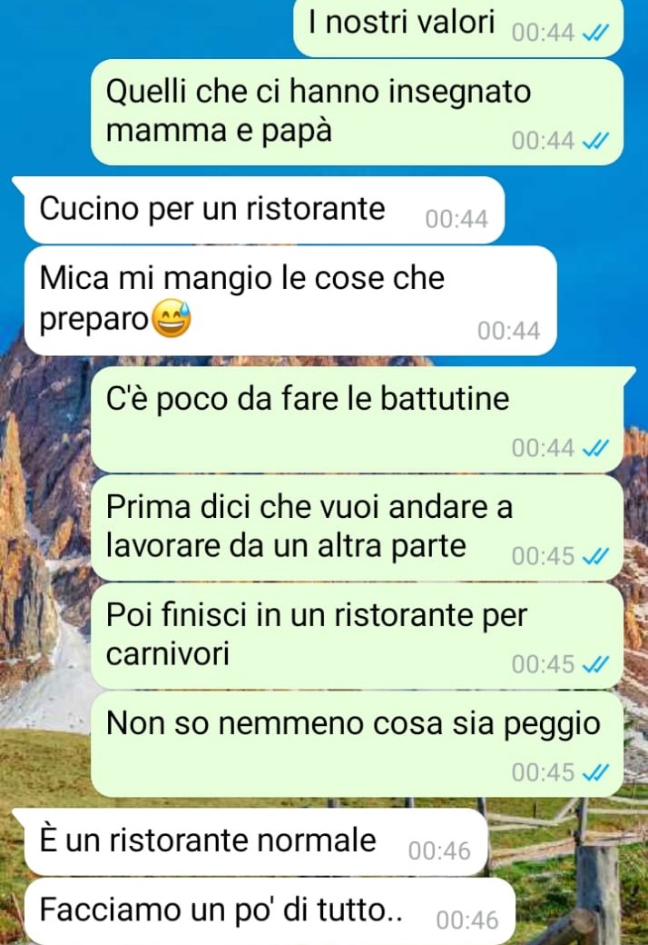Viewport: 648px width, 945px height.
Task: Tap the 'È un ristorante normale' message
Action: coord(255,842)
